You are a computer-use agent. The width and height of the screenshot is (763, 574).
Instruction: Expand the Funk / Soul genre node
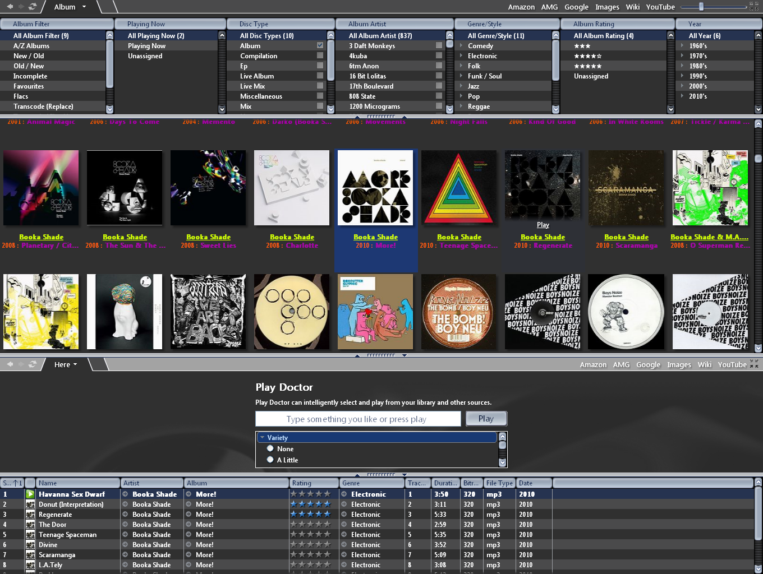461,76
